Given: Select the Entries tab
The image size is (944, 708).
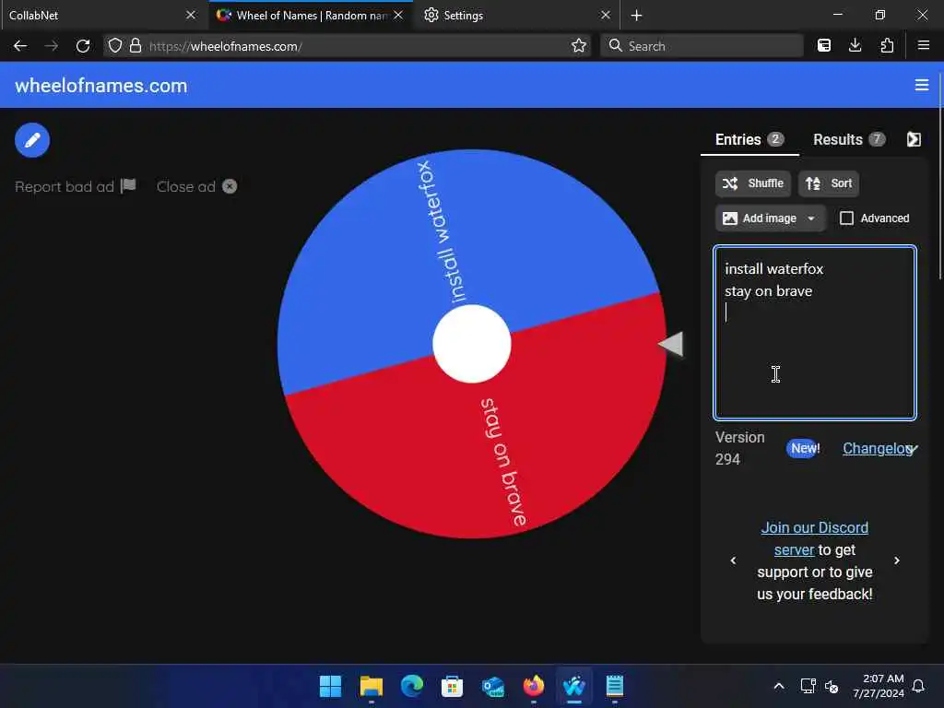Looking at the screenshot, I should 749,140.
